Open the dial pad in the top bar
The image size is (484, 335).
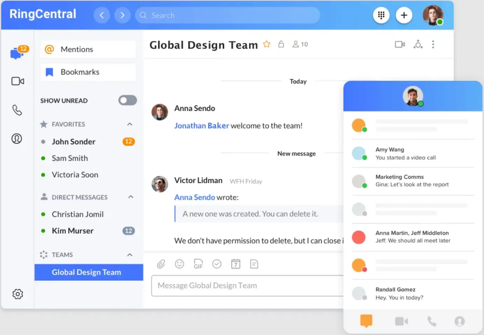(x=381, y=15)
